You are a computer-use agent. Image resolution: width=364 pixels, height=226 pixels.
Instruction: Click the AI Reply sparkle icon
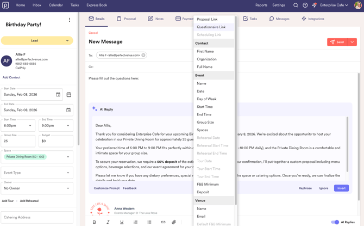click(x=95, y=109)
